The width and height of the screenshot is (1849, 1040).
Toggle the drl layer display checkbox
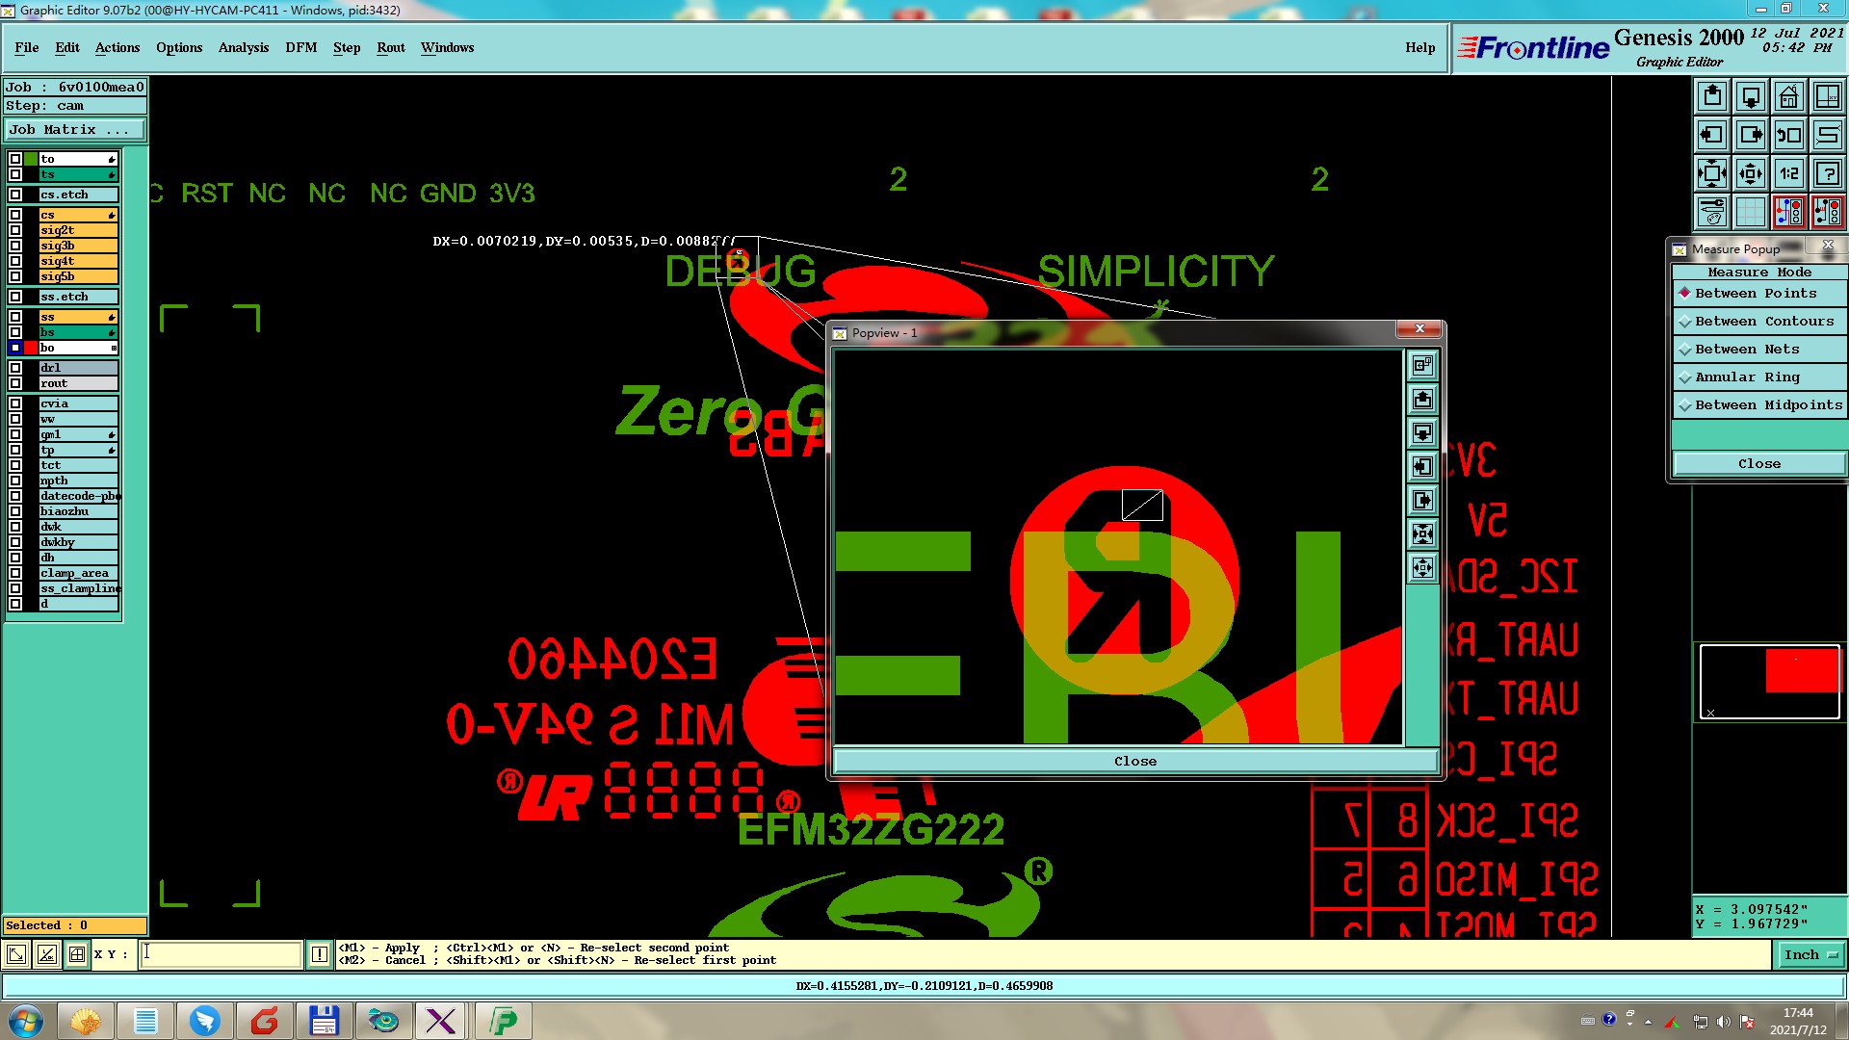(15, 368)
